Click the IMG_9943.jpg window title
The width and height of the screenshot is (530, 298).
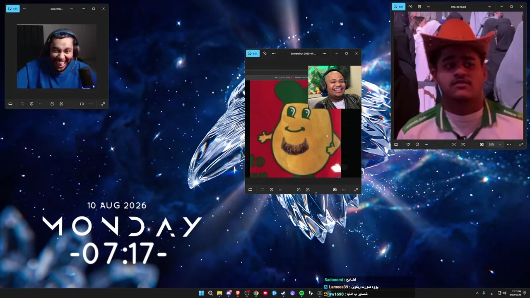[458, 7]
